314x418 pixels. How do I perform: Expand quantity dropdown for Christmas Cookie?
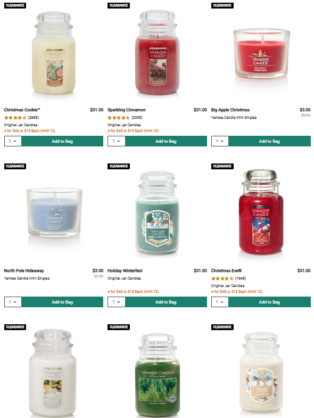pos(13,141)
